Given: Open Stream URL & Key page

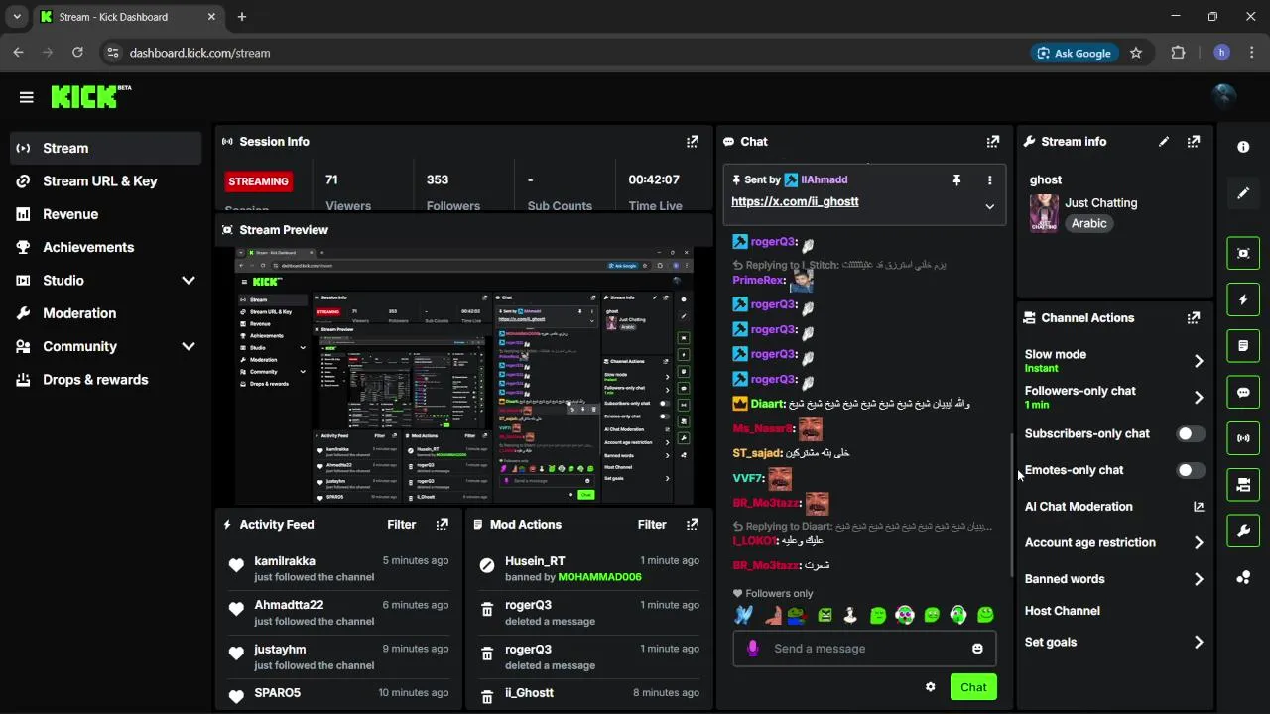Looking at the screenshot, I should [x=105, y=181].
